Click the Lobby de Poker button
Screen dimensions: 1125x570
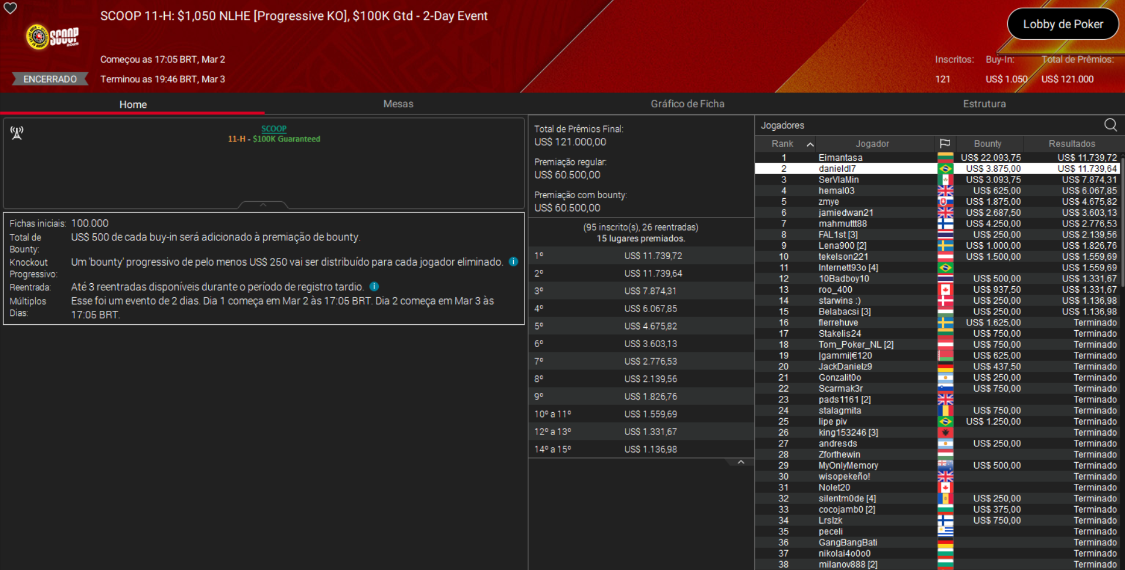pyautogui.click(x=1062, y=24)
